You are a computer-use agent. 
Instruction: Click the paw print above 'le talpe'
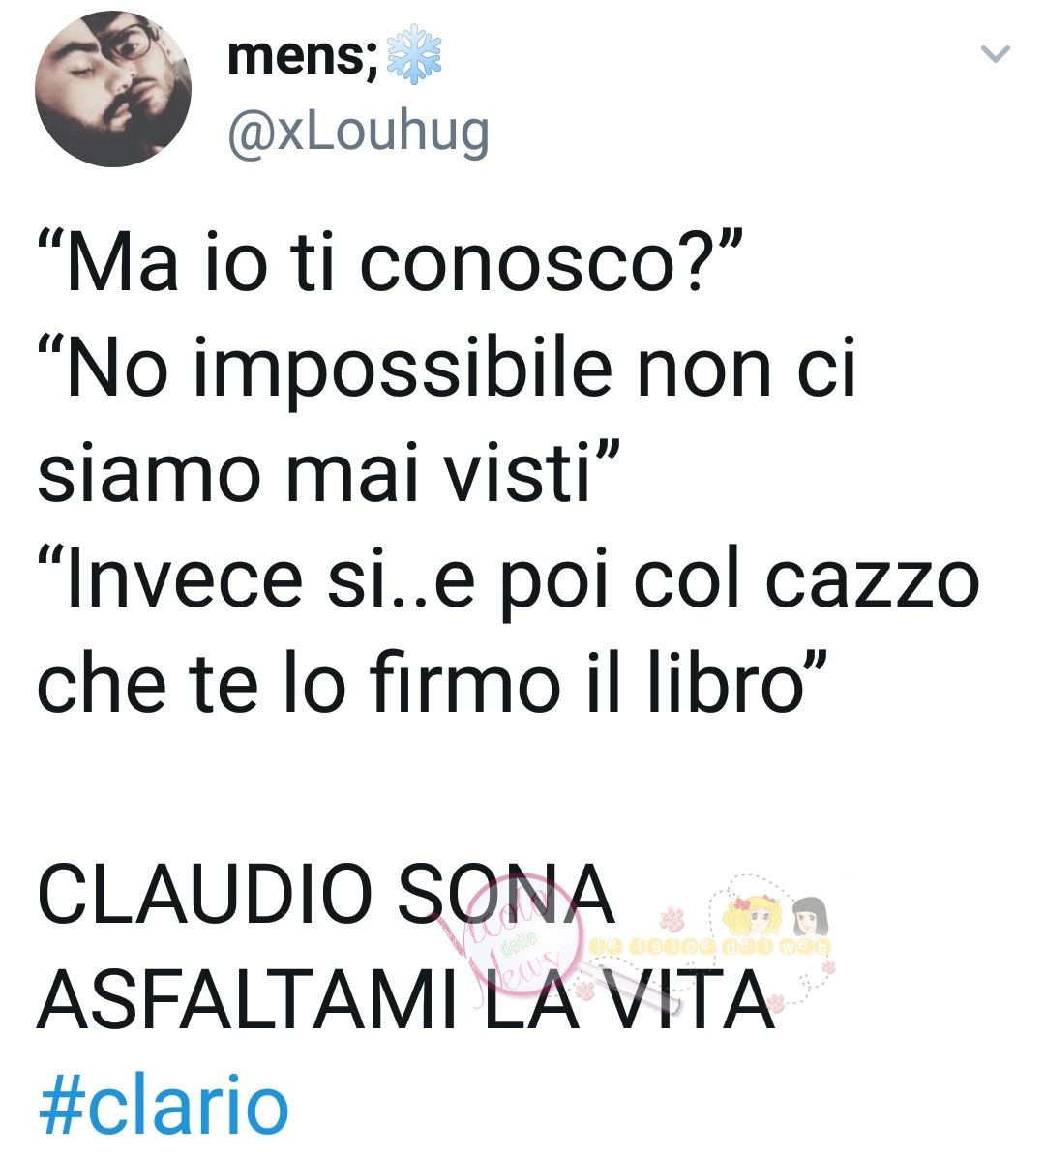click(671, 920)
